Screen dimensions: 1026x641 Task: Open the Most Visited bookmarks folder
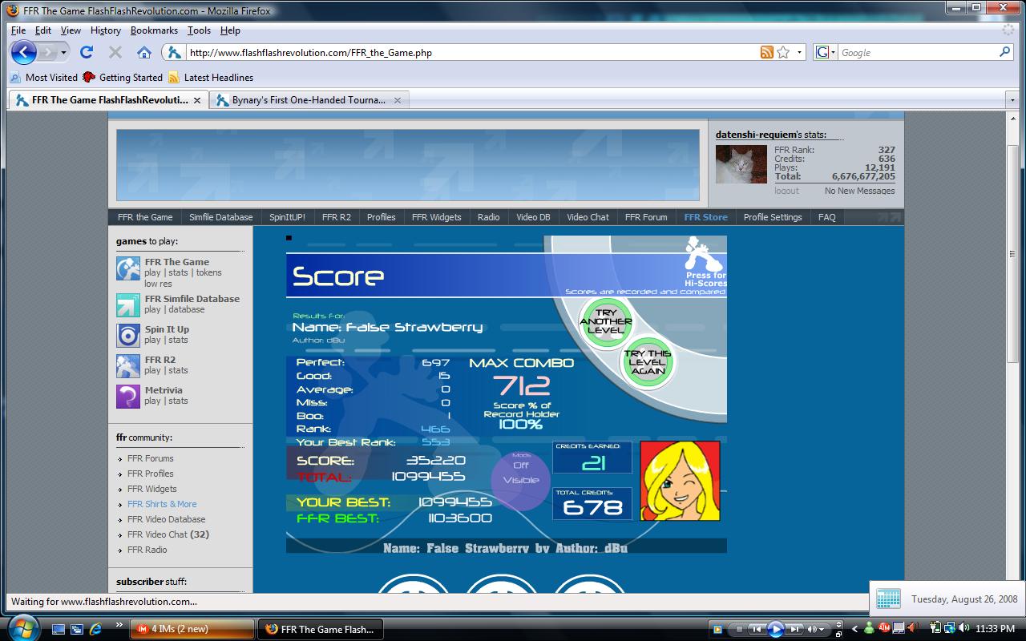pos(44,78)
